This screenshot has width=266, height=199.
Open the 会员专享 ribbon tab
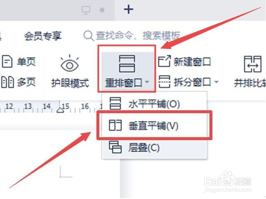click(x=43, y=36)
